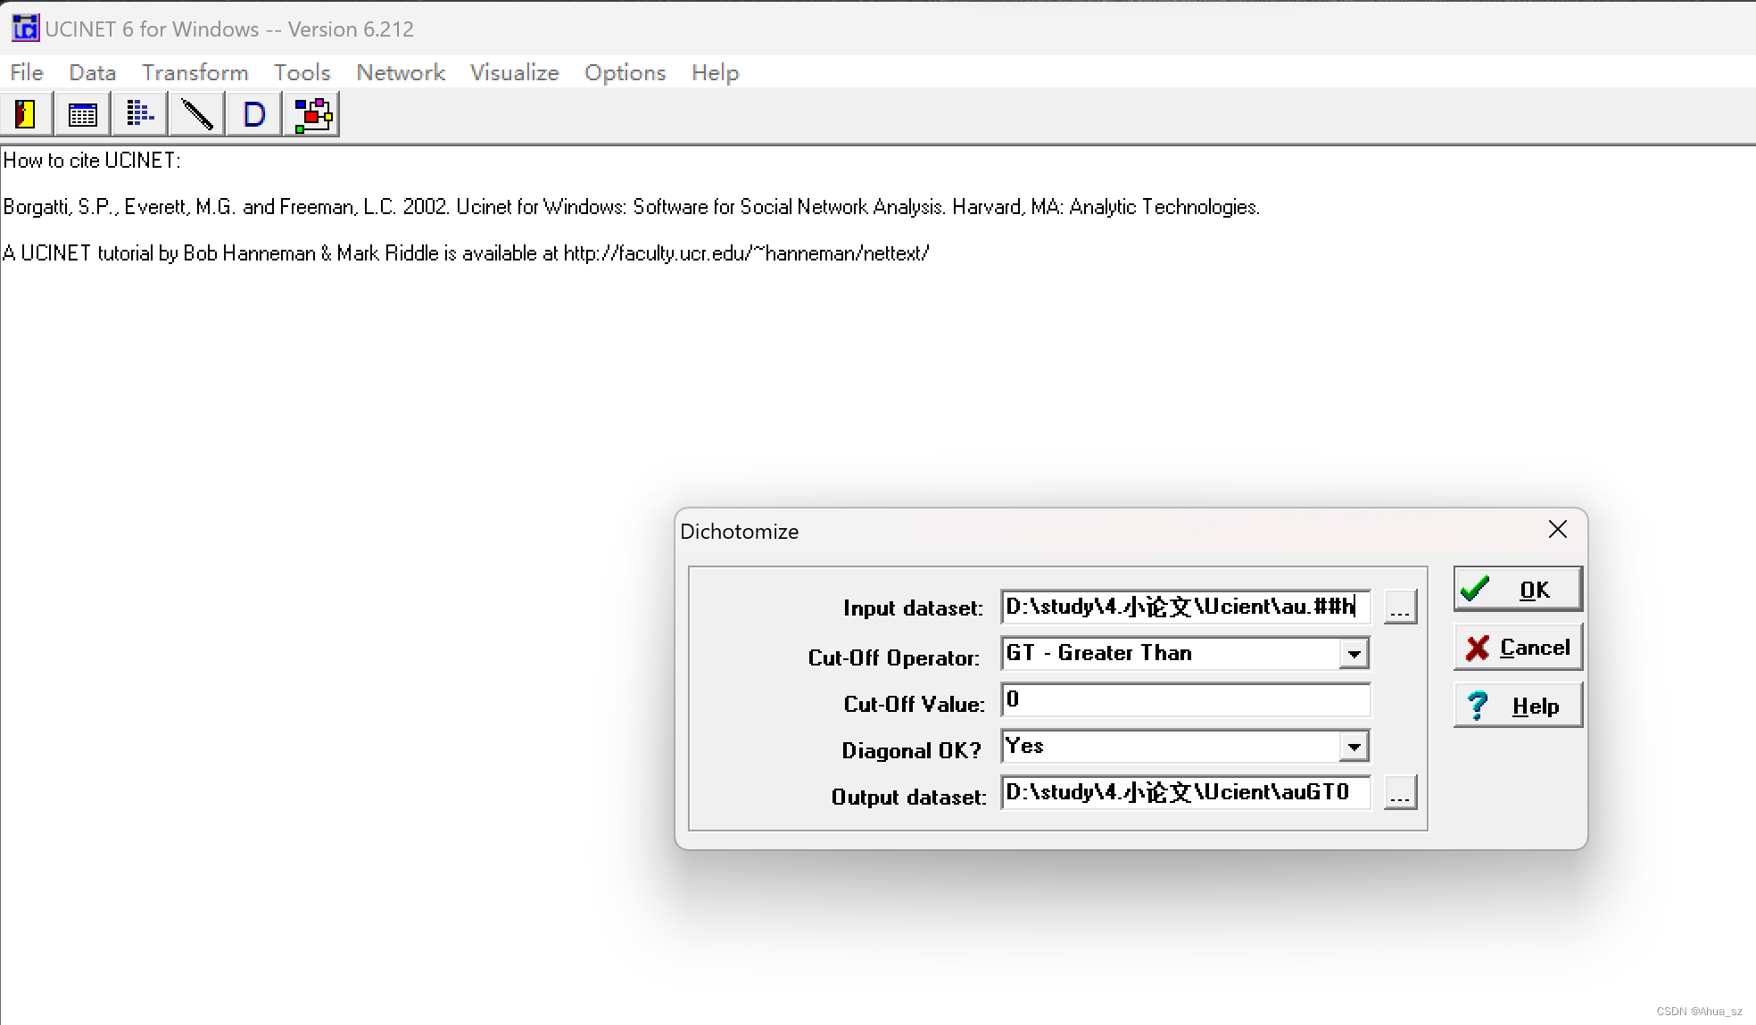Browse for input dataset with ellipsis button

click(1400, 608)
